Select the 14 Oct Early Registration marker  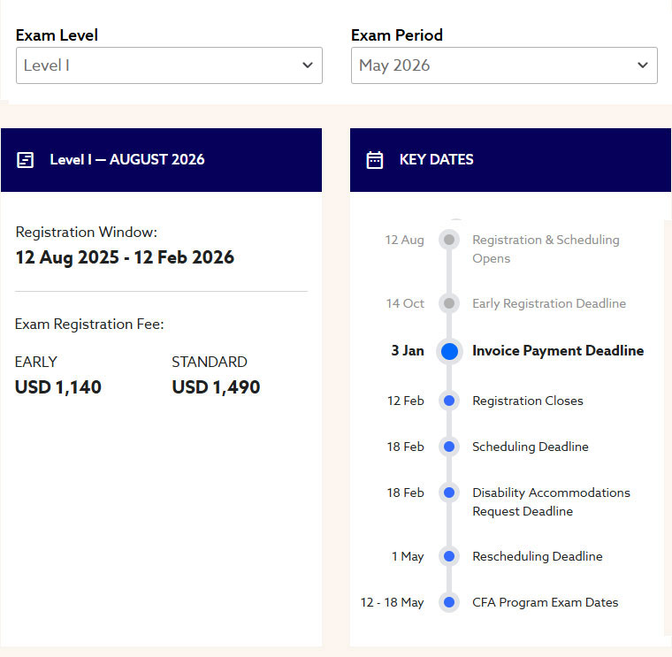click(449, 303)
